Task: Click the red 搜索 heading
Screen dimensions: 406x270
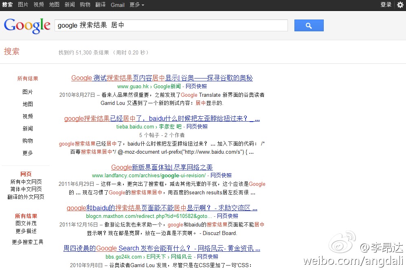Action: click(x=12, y=51)
